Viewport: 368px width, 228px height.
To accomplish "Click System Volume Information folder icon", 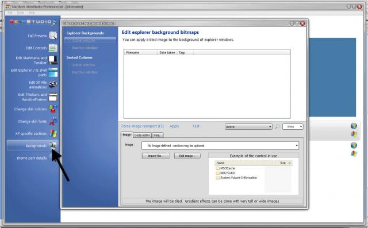I will [x=217, y=177].
